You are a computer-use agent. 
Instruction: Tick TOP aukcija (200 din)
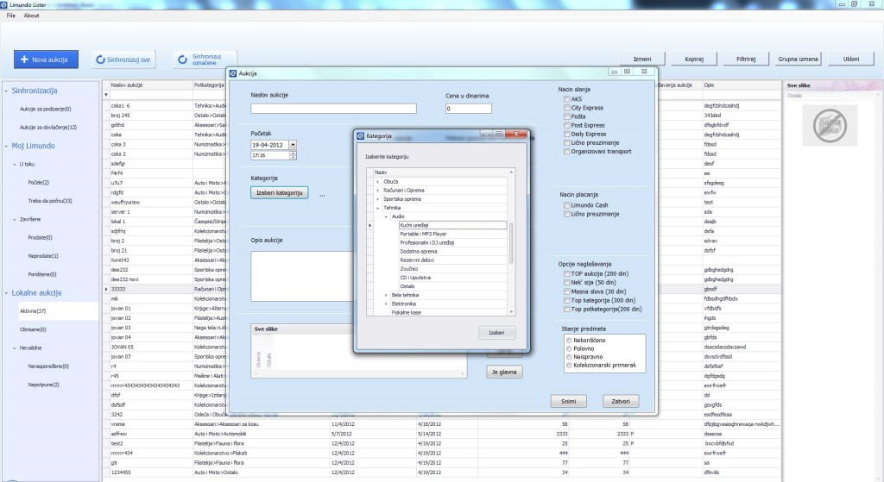pyautogui.click(x=566, y=274)
